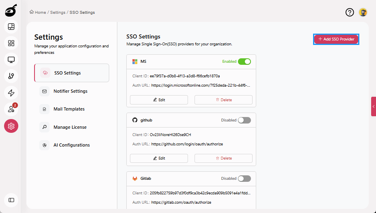Go to Settings breadcrumb link

(58, 13)
